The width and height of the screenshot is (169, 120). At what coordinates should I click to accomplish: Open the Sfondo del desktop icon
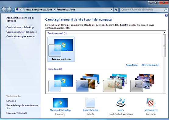click(x=60, y=103)
